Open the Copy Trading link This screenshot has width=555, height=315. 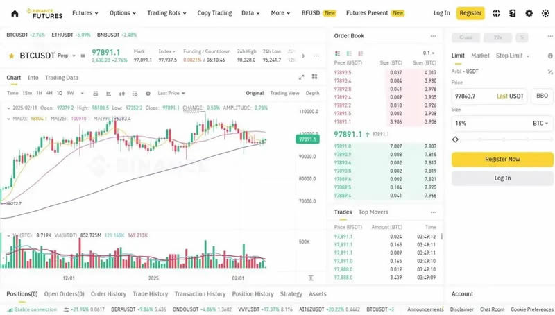(214, 13)
